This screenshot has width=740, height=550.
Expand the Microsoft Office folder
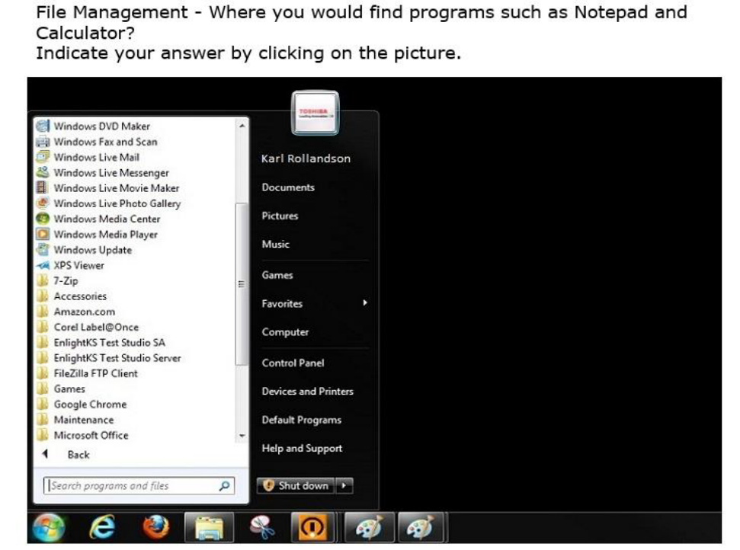coord(91,436)
